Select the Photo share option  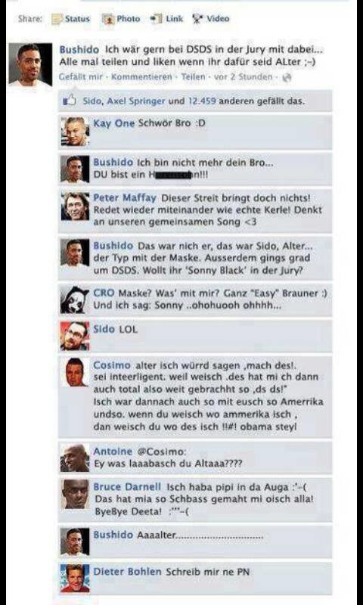tap(121, 19)
